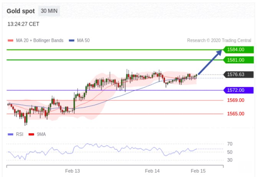Click the 1565.00 support level value
Screen dimensions: 257x177
[236, 114]
